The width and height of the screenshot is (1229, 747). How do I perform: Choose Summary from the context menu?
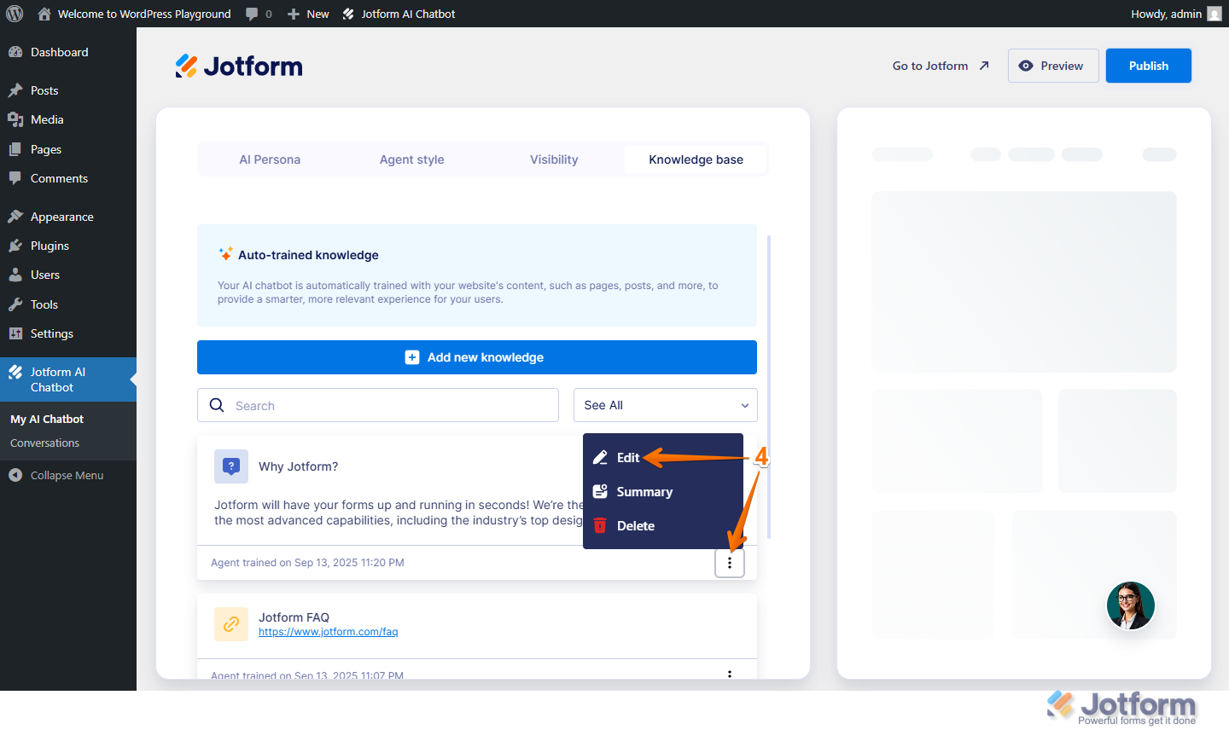pos(663,492)
